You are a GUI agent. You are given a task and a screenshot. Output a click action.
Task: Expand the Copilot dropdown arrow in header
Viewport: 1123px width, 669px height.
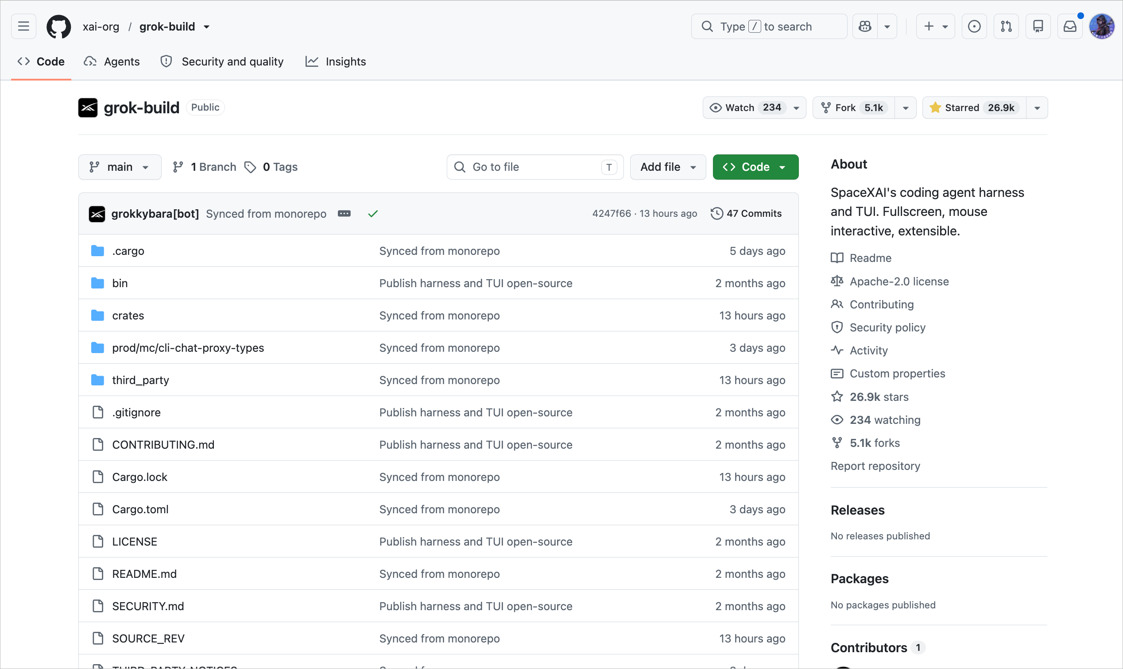(x=887, y=27)
